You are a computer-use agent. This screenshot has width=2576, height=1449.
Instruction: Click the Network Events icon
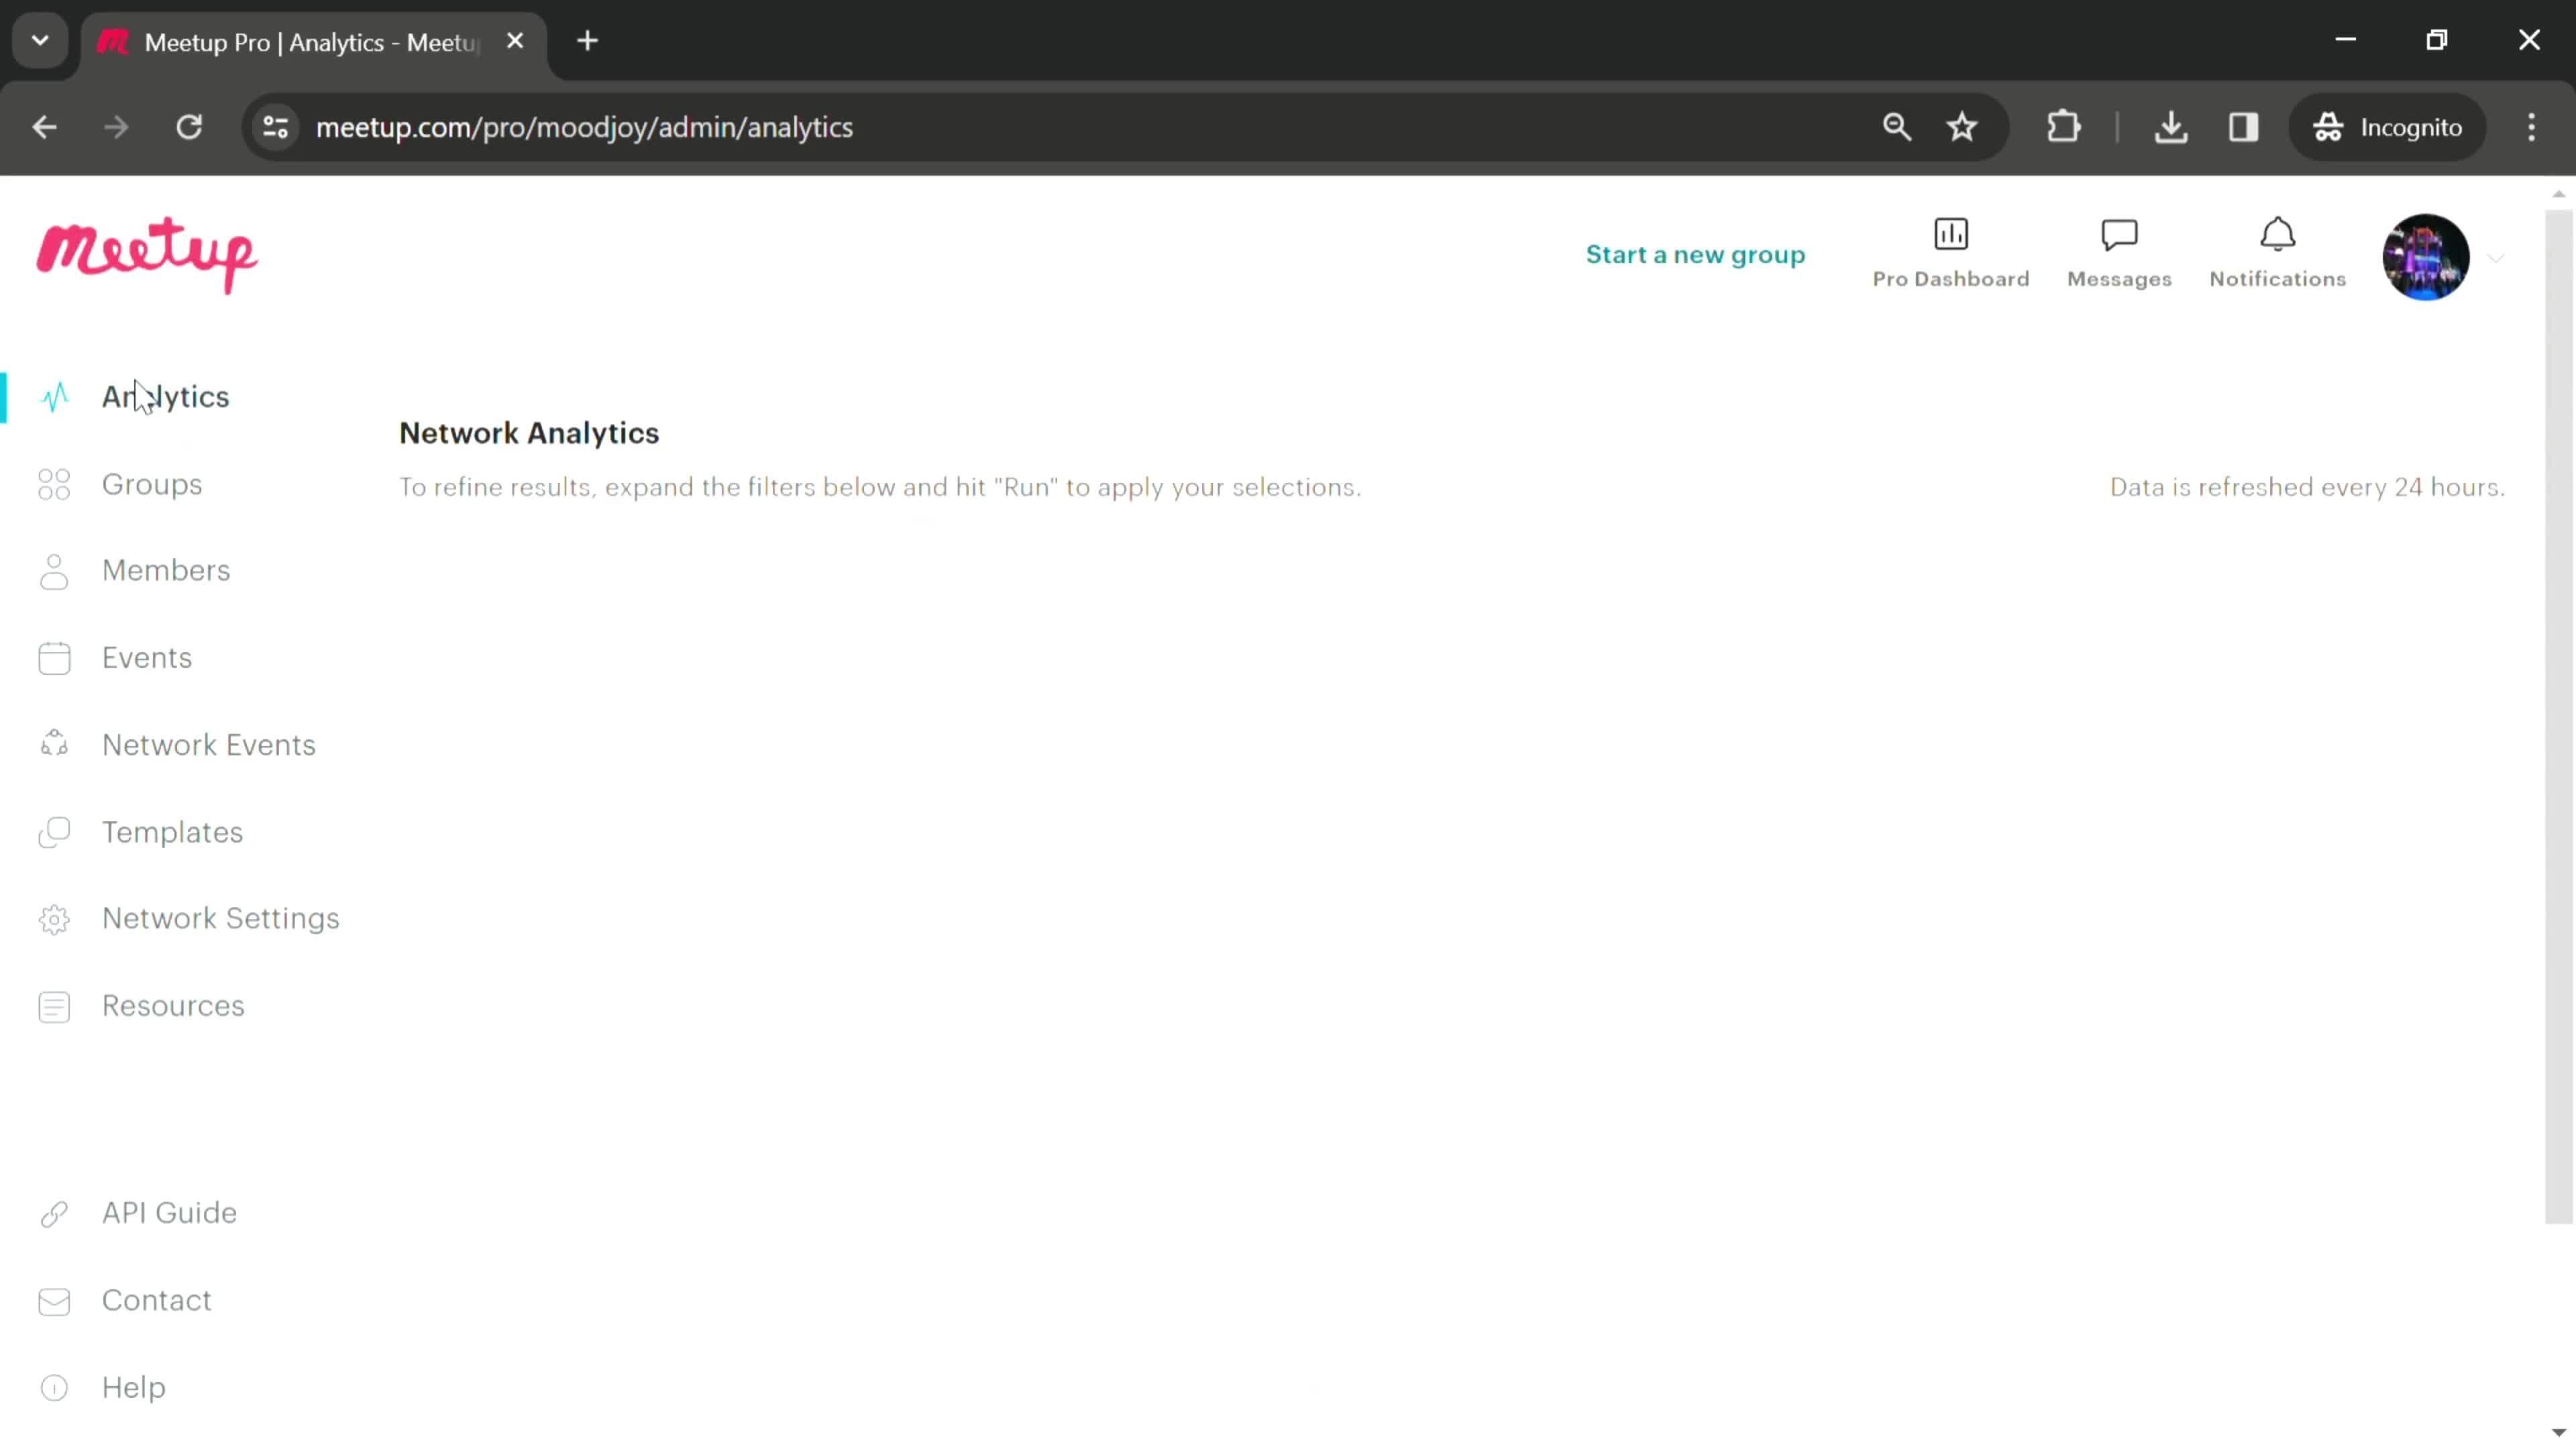(x=53, y=743)
